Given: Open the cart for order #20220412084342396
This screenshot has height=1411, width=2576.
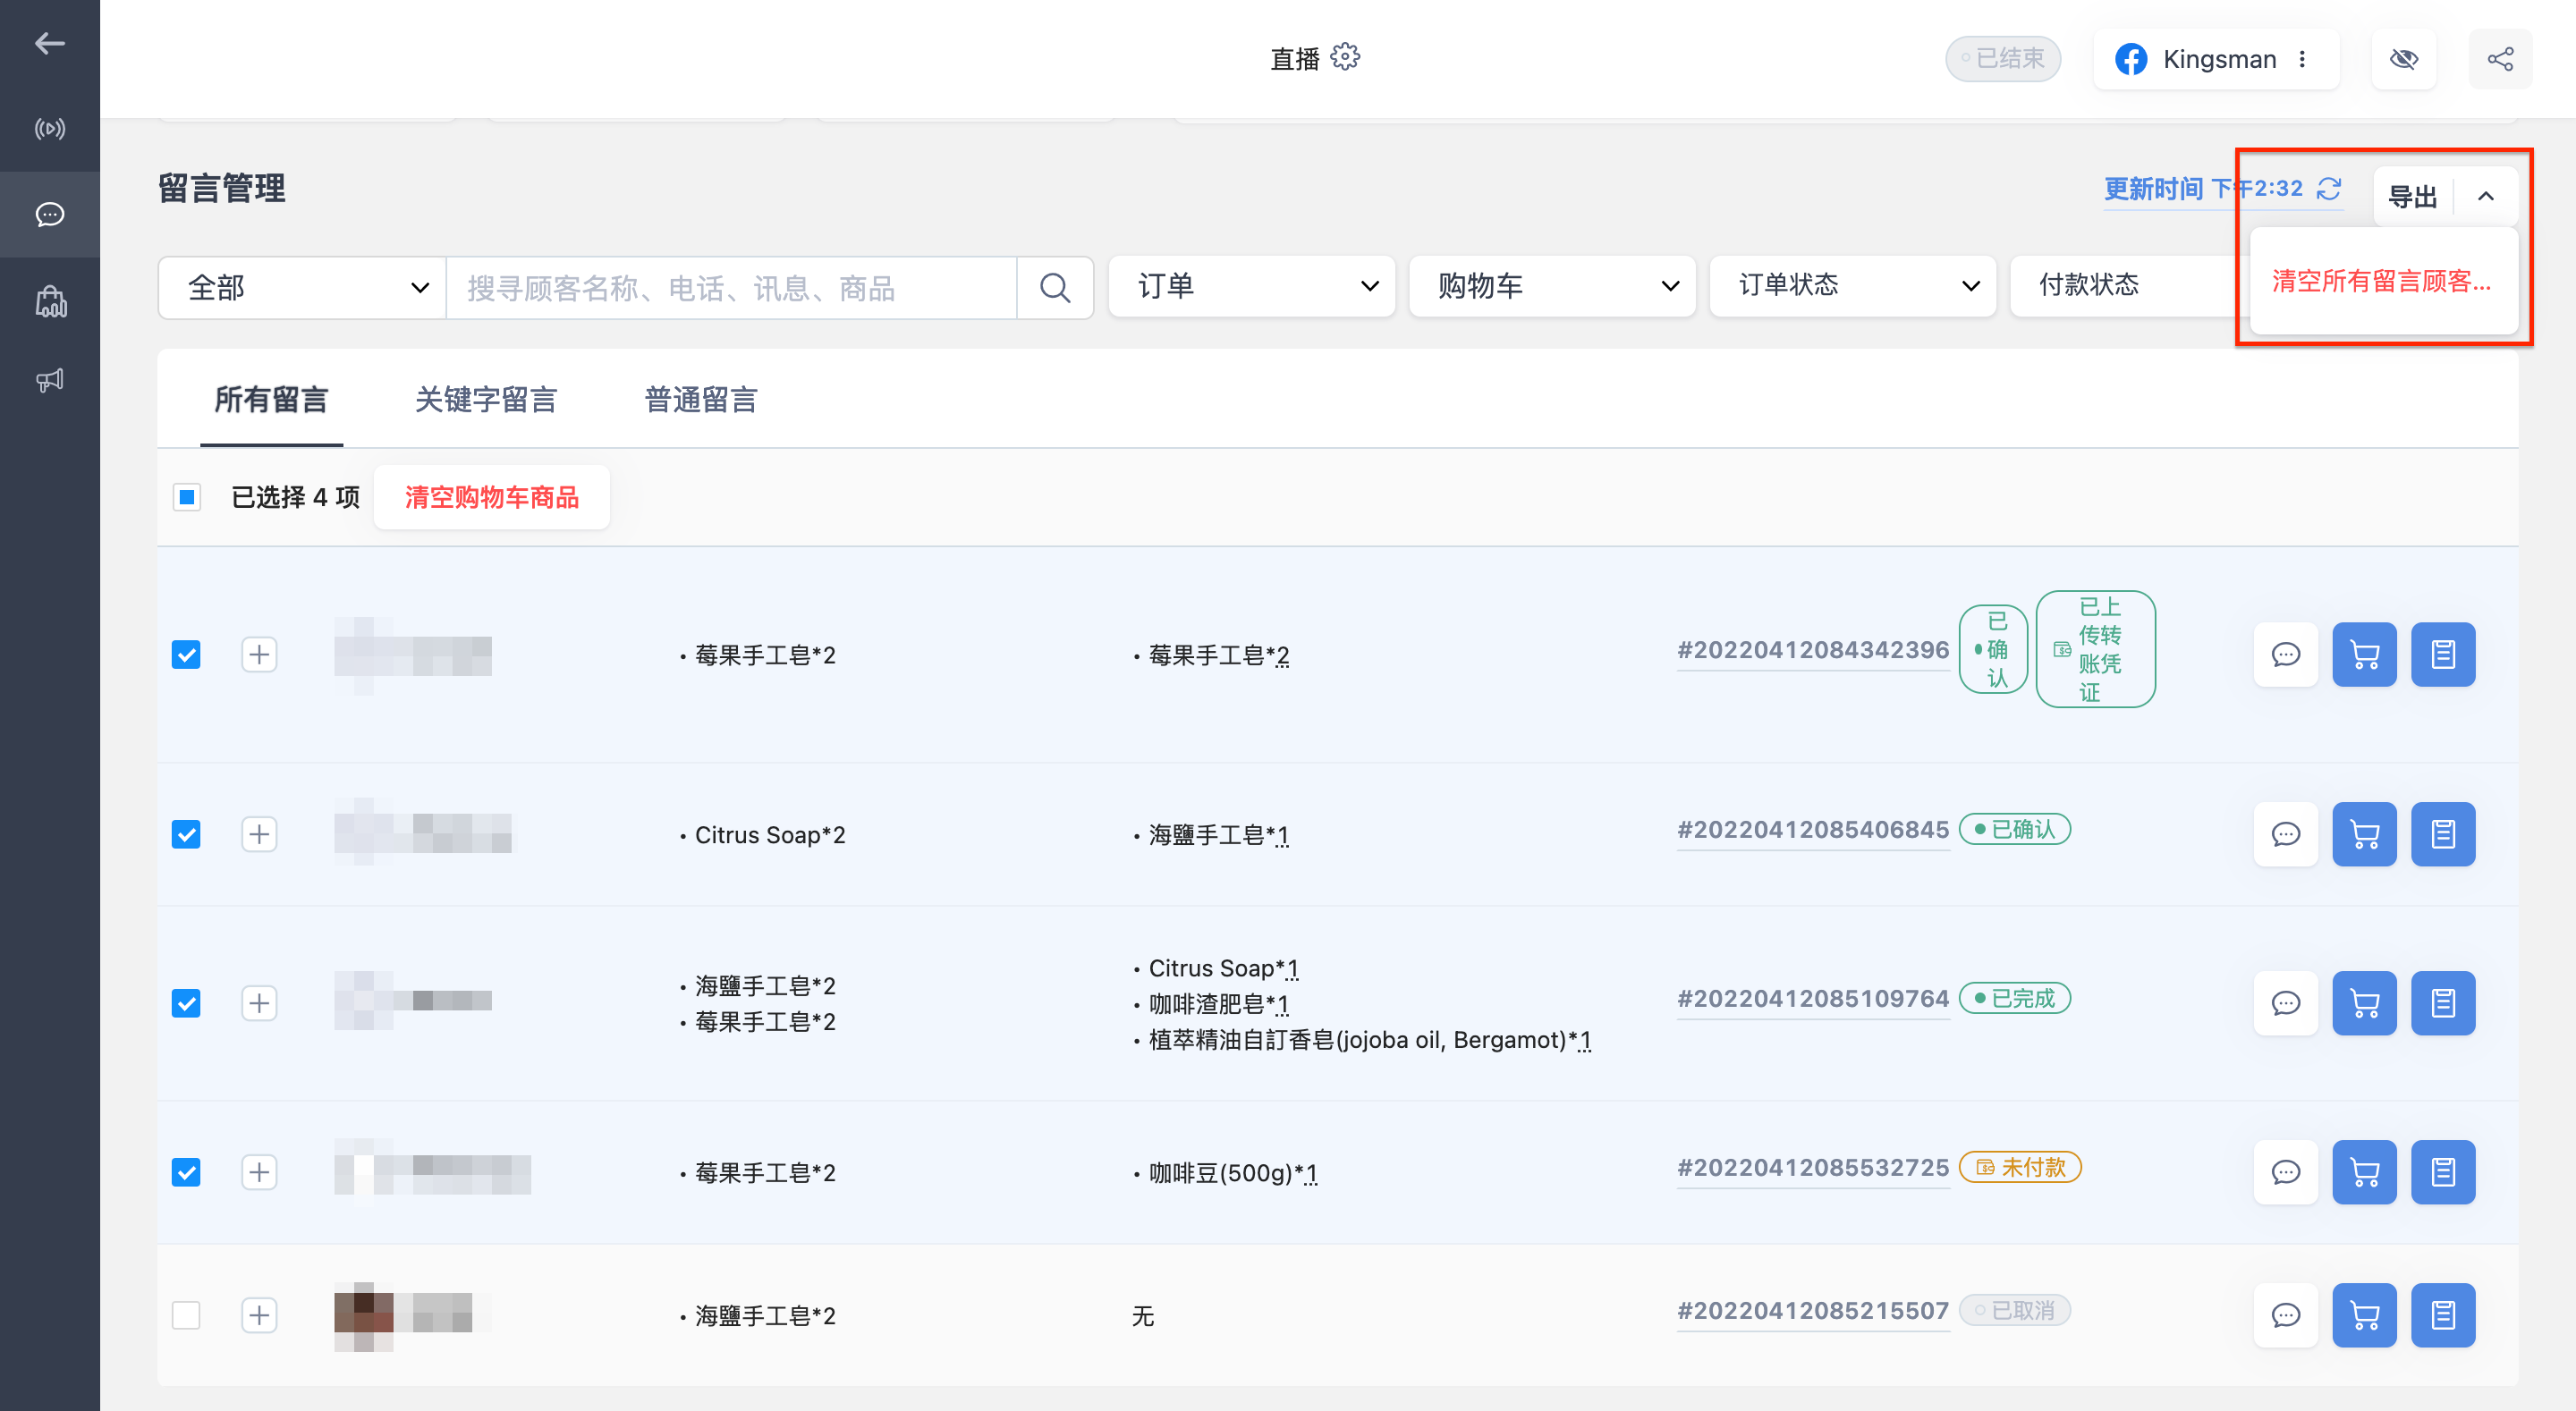Looking at the screenshot, I should 2364,655.
